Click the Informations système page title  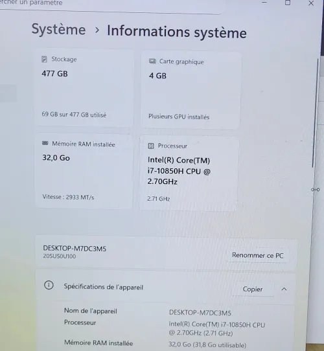[176, 32]
